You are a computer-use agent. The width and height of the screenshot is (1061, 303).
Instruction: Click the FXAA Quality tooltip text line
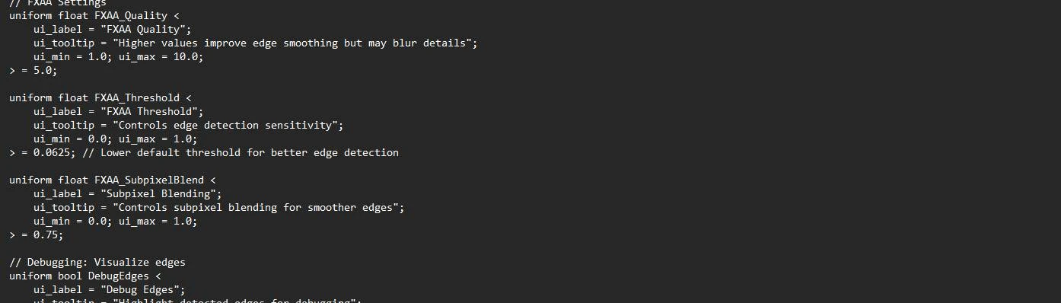tap(256, 43)
